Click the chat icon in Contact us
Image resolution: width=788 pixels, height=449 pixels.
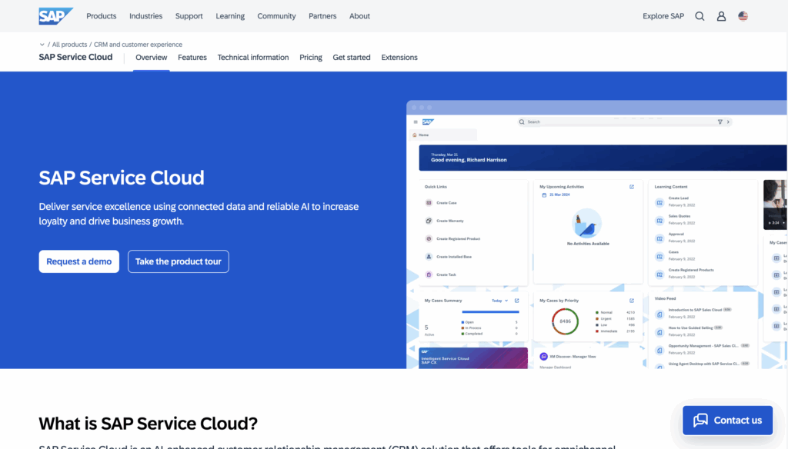coord(700,421)
